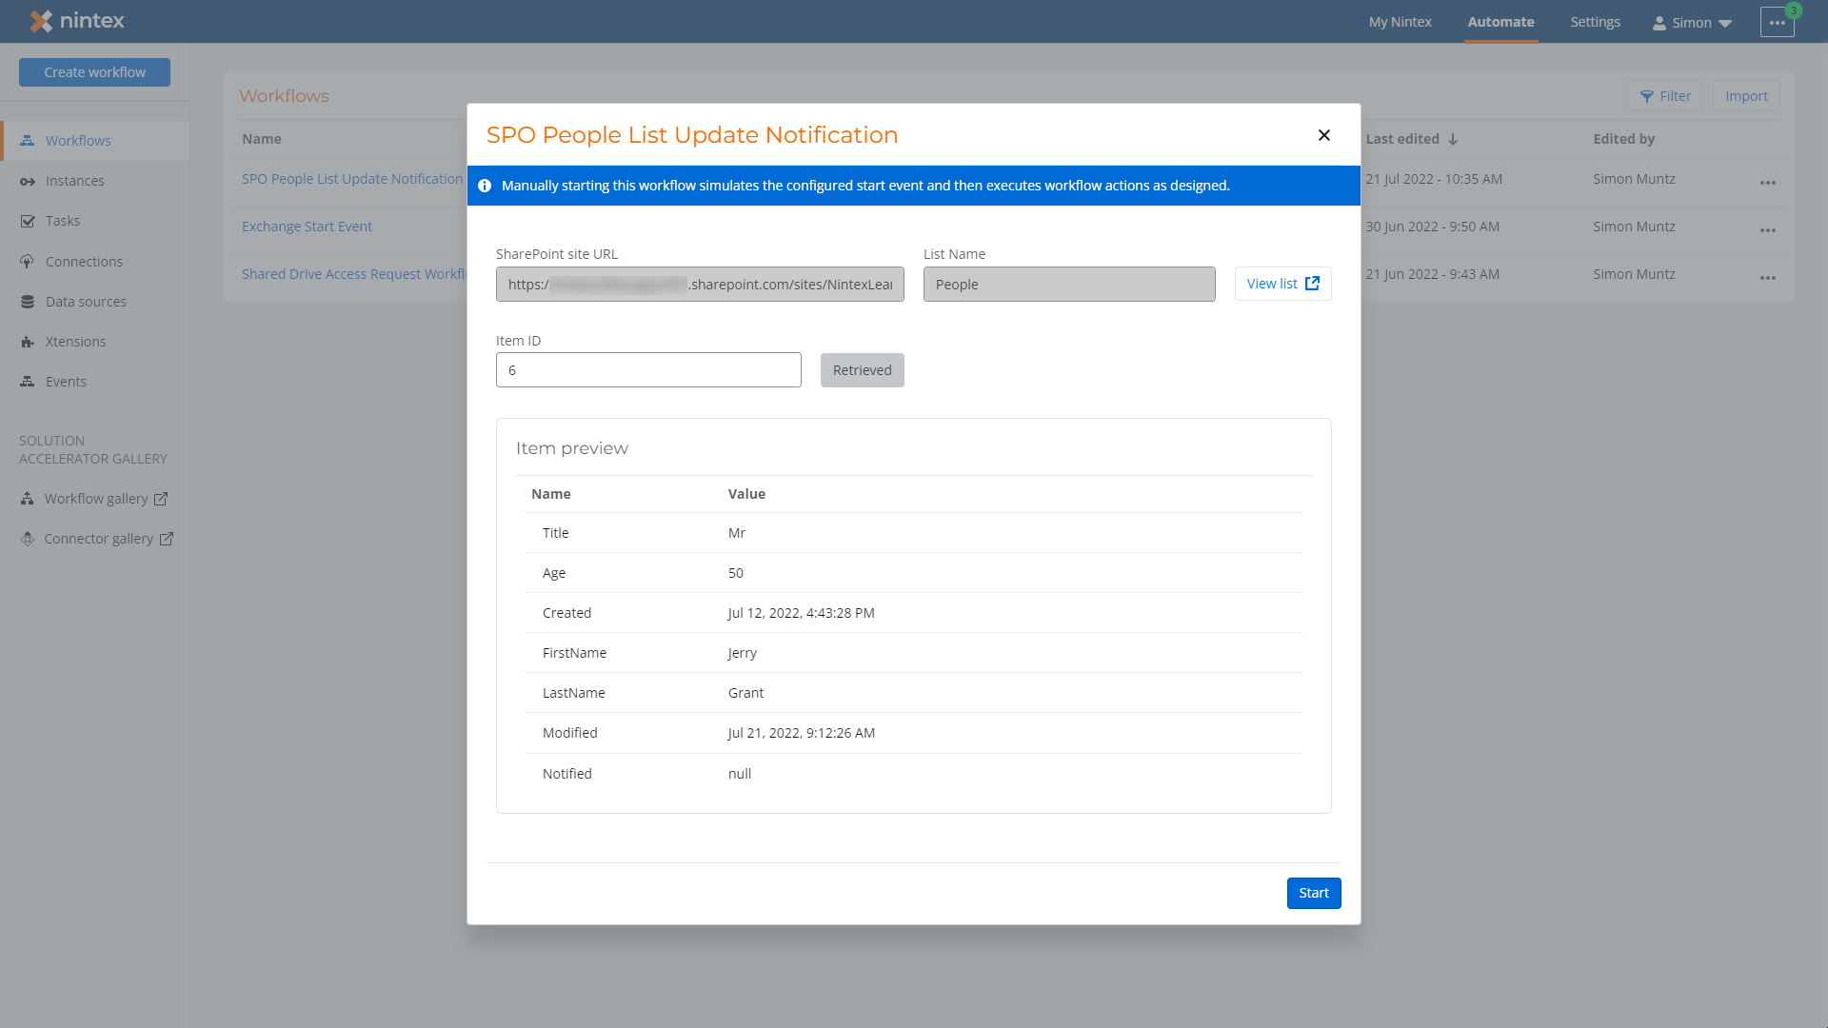Click the Tasks checkbox icon in sidebar
Viewport: 1828px width, 1028px height.
click(28, 221)
